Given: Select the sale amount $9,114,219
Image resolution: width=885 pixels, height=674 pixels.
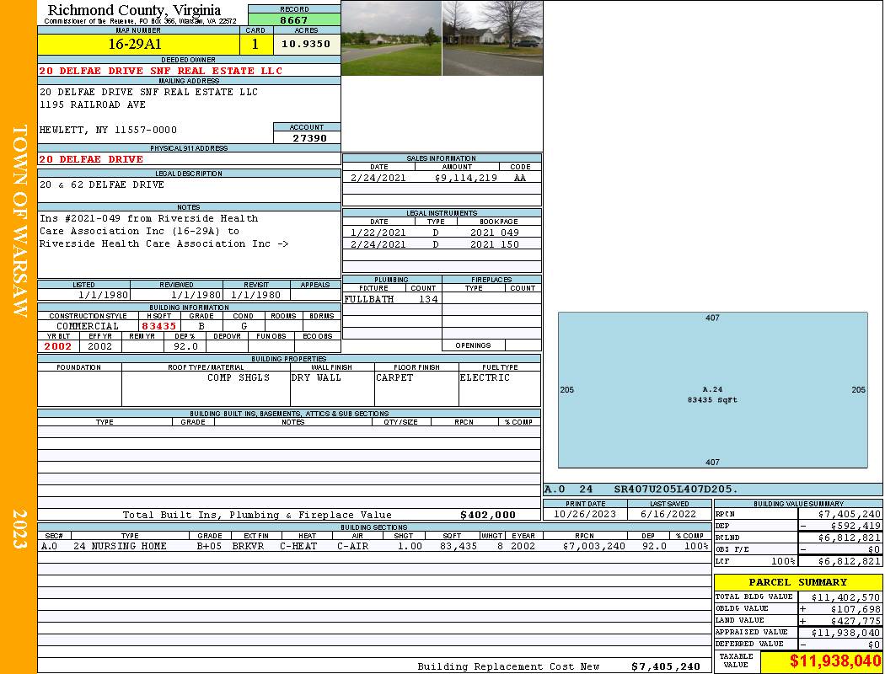Looking at the screenshot, I should [x=466, y=178].
